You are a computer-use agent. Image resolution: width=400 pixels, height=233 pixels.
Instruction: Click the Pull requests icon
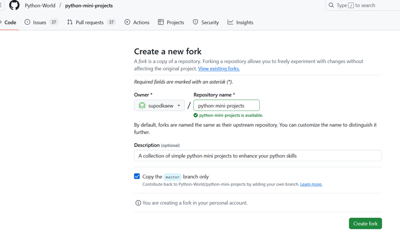point(70,22)
